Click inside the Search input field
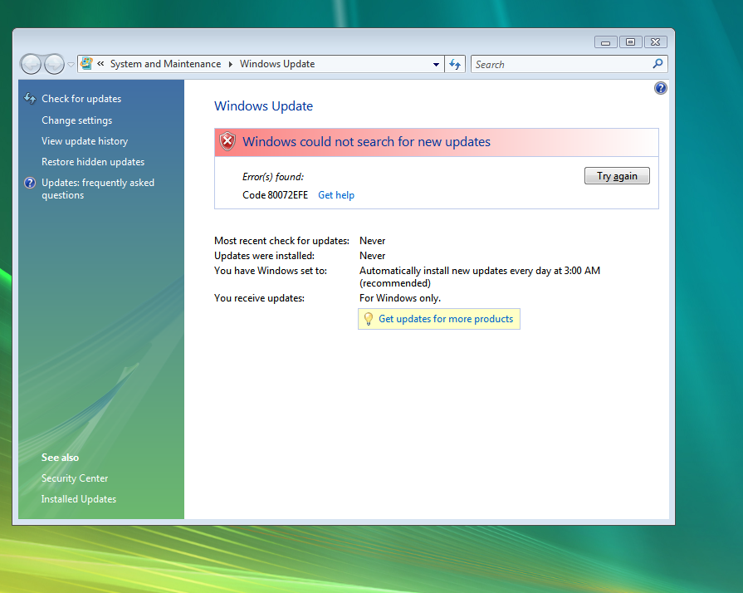Screen dimensions: 743x593 tap(560, 64)
